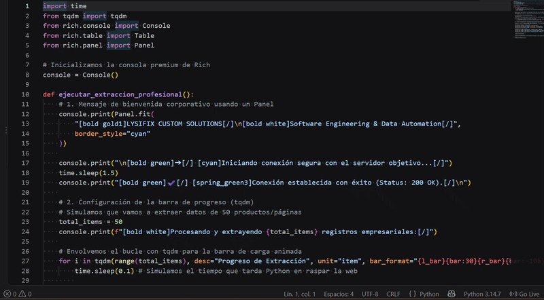
Task: Click 'total_items = 50' assignment
Action: (90, 222)
